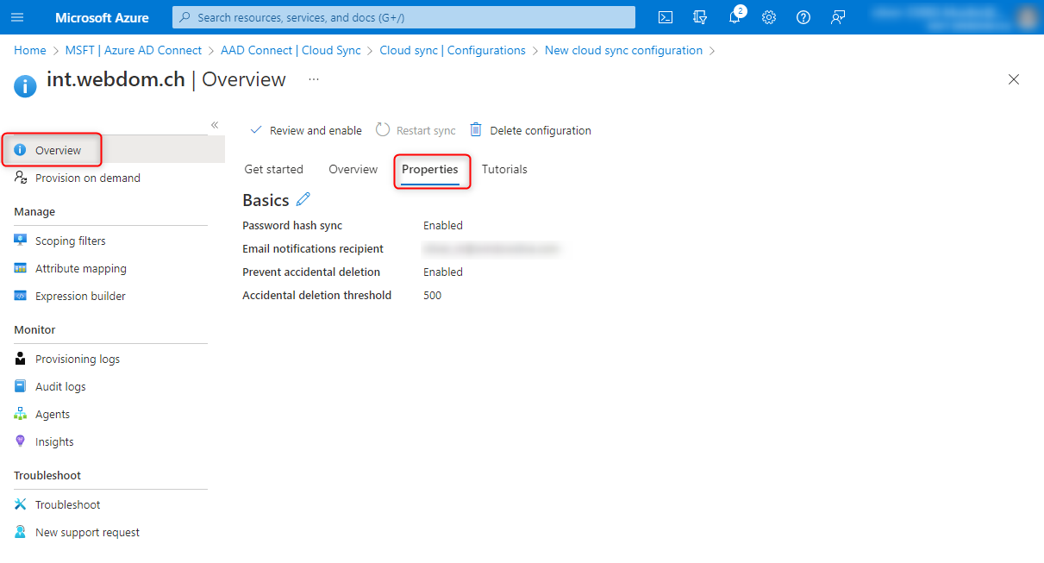Click the blue info icon beside the page title
The width and height of the screenshot is (1044, 563).
(x=25, y=85)
